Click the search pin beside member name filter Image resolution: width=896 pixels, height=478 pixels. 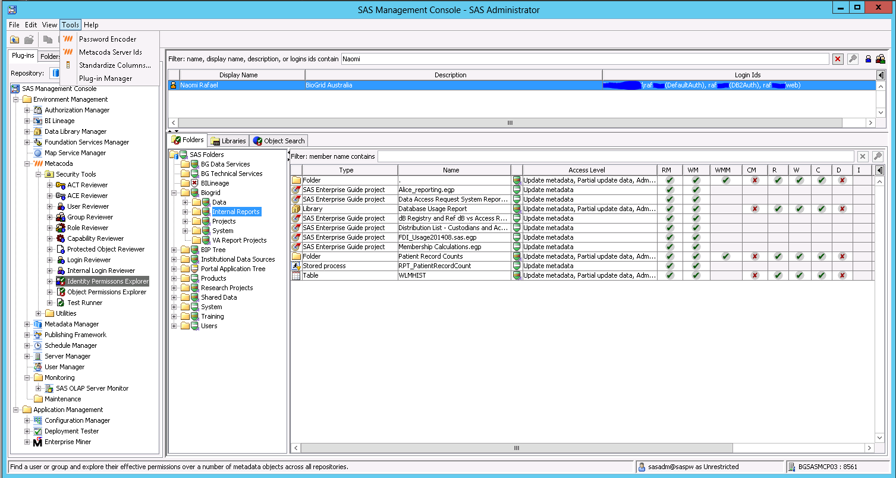pos(878,156)
